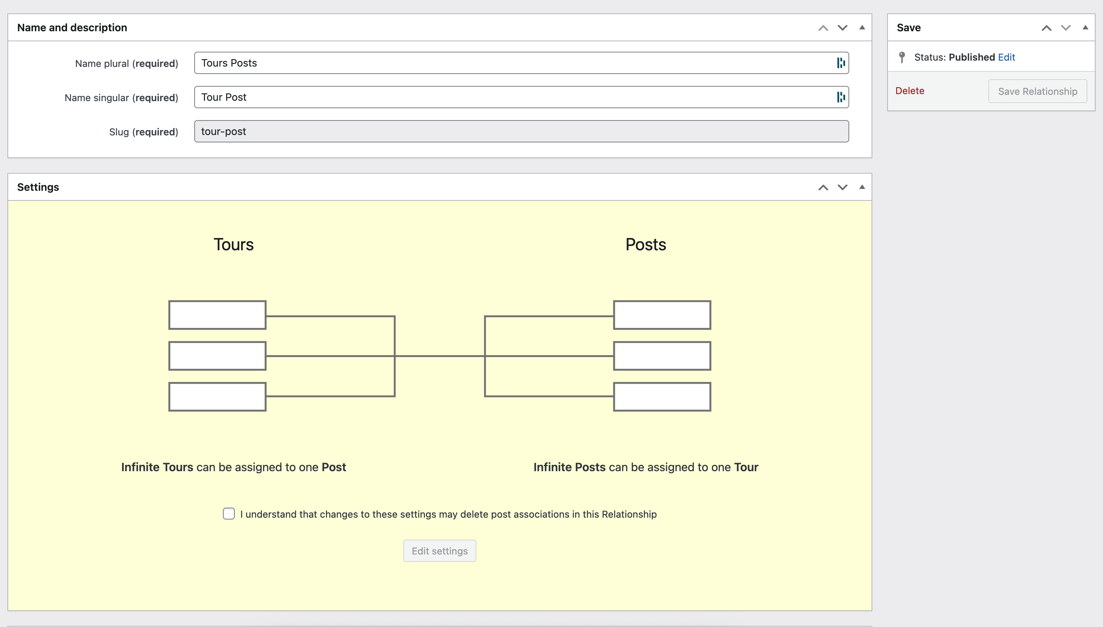The image size is (1103, 627).
Task: Click translation icon in Name plural field
Action: 840,63
